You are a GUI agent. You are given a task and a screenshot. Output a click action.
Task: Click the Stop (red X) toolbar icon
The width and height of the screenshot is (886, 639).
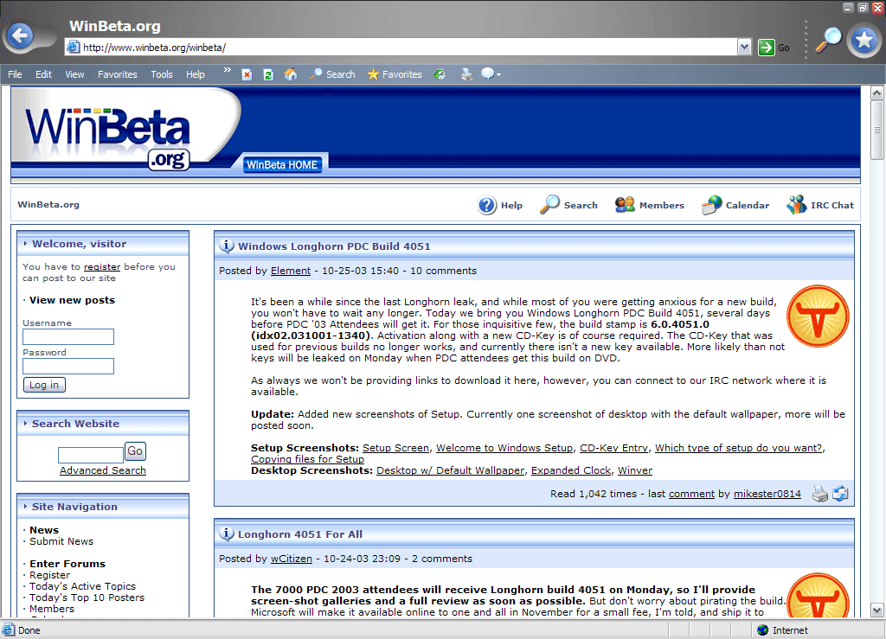click(247, 74)
